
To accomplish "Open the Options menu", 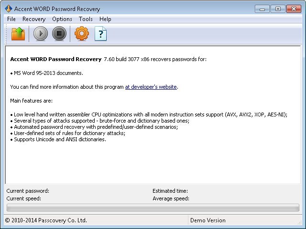I will point(62,19).
